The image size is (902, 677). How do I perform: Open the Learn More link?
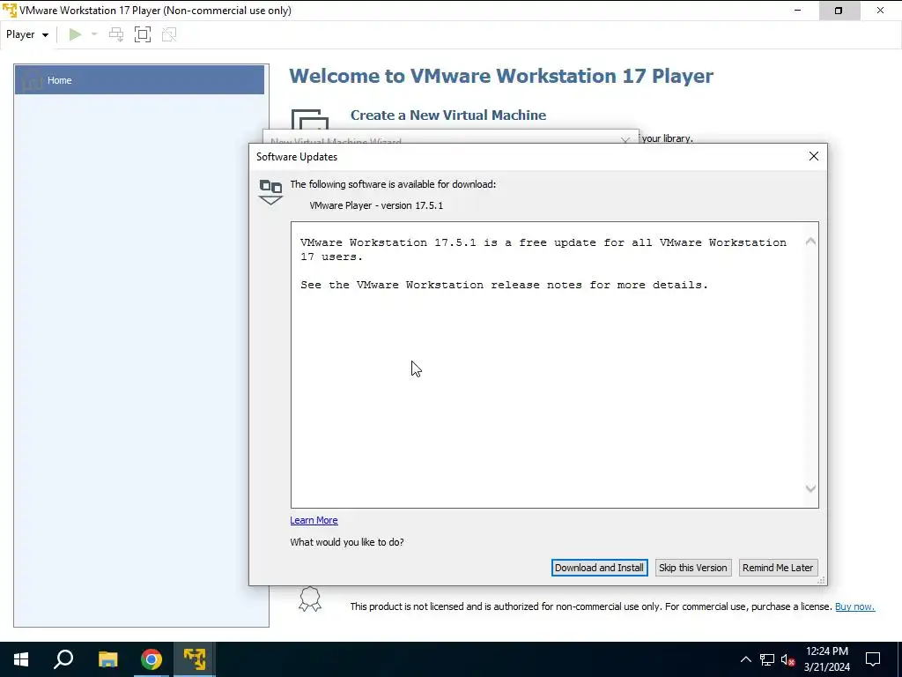pyautogui.click(x=314, y=520)
